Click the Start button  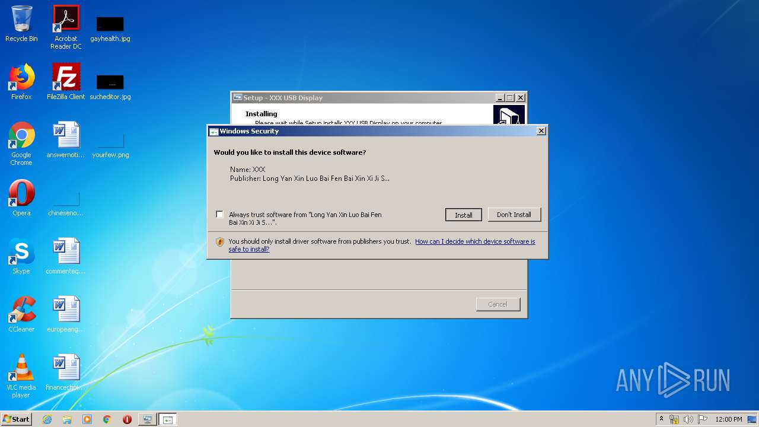[17, 419]
